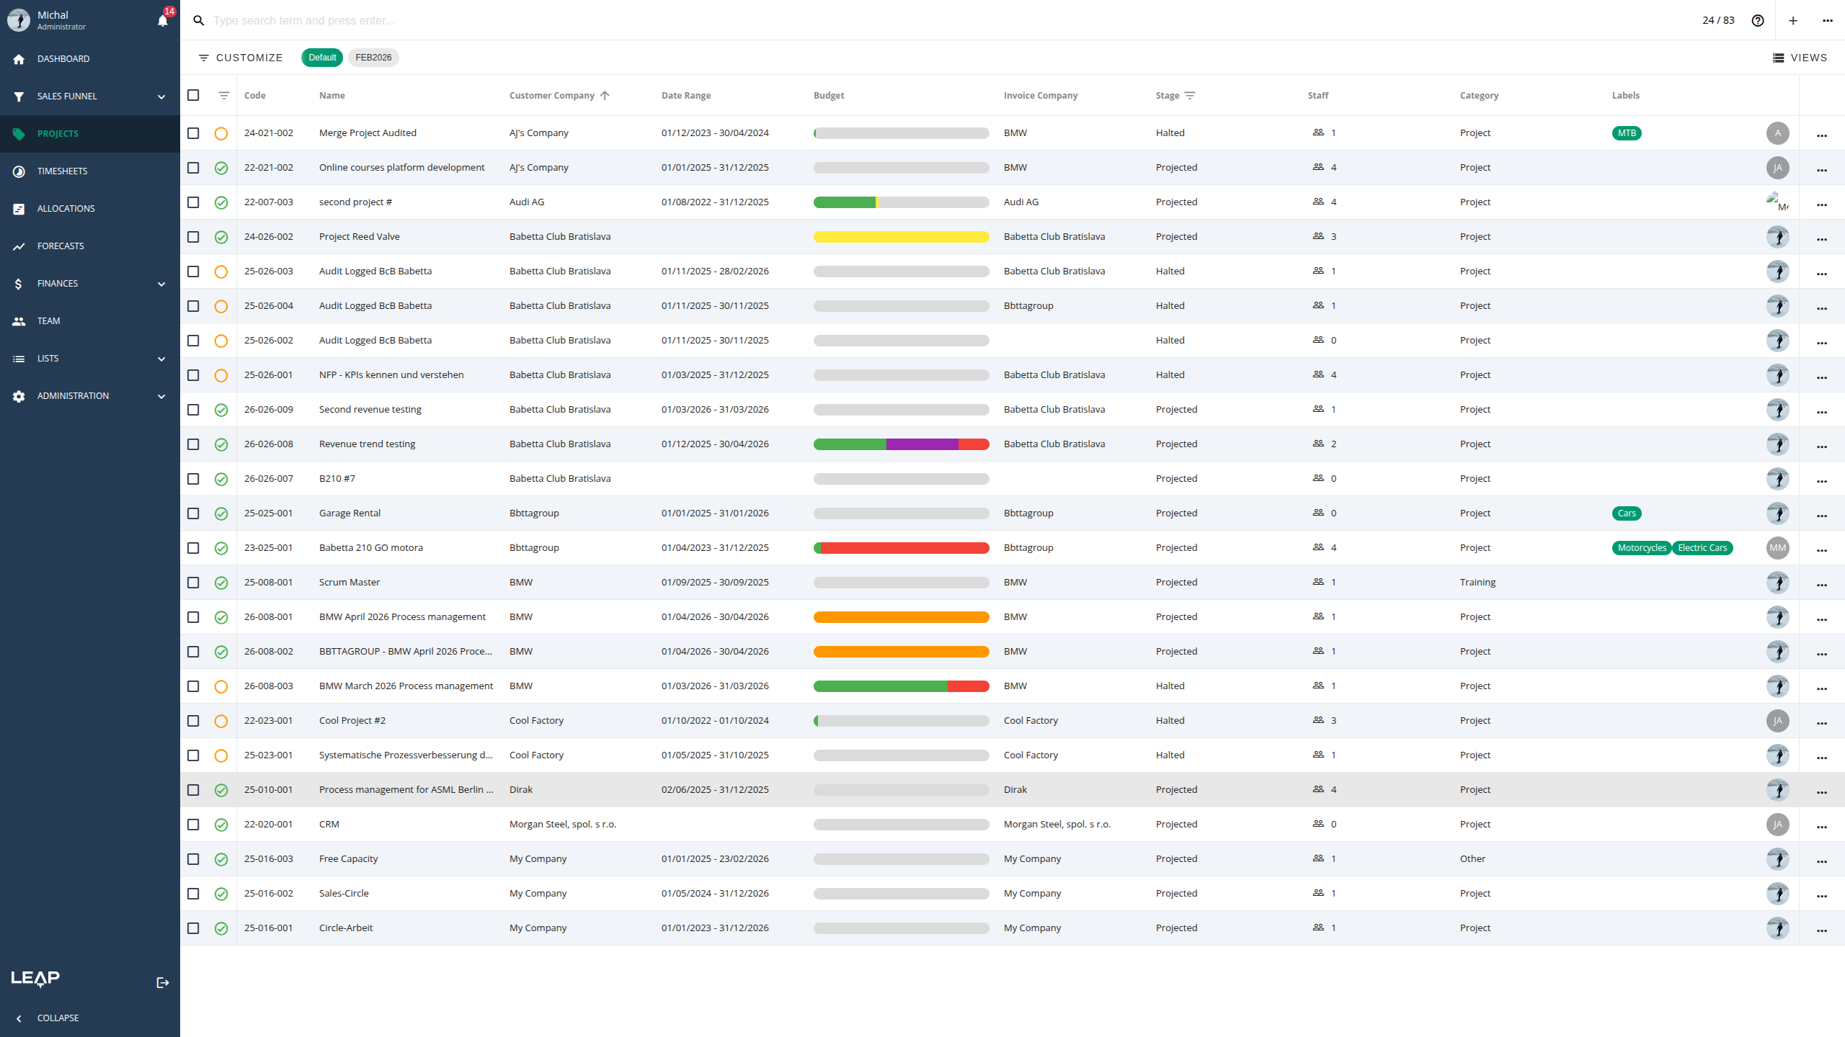Open the Views button
This screenshot has height=1037, width=1845.
click(1800, 58)
